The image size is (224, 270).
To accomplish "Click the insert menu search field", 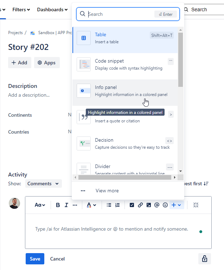I will pos(128,14).
